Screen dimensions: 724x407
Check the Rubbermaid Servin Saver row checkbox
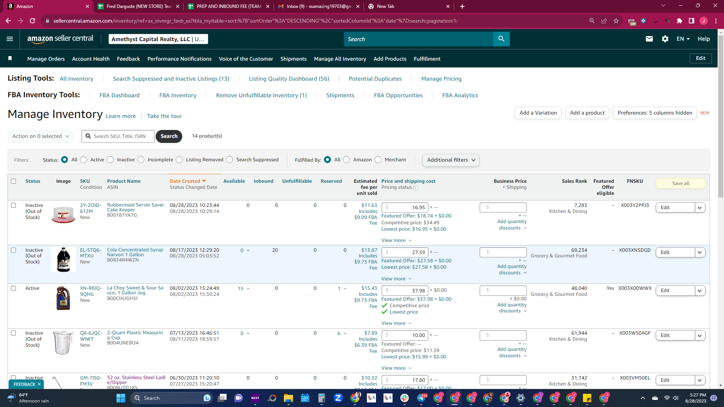coord(14,205)
